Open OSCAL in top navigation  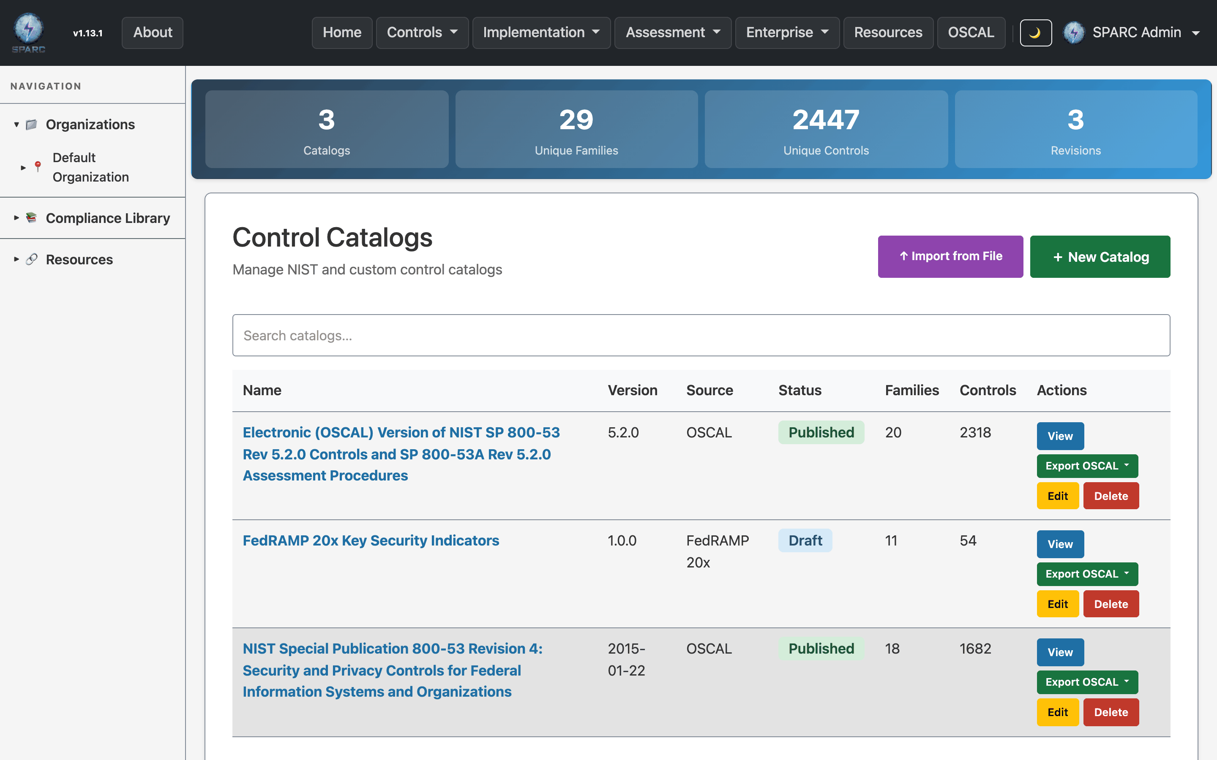coord(971,33)
